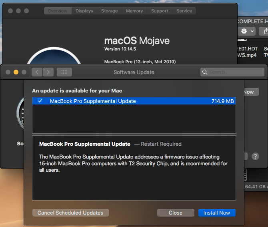Select the 714.9 MB size text
The width and height of the screenshot is (268, 227).
click(222, 101)
